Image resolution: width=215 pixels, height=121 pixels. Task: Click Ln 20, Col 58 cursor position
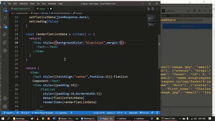[99, 113]
